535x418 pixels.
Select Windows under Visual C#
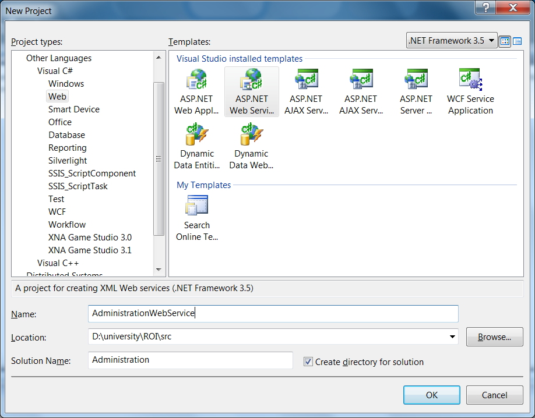click(66, 84)
